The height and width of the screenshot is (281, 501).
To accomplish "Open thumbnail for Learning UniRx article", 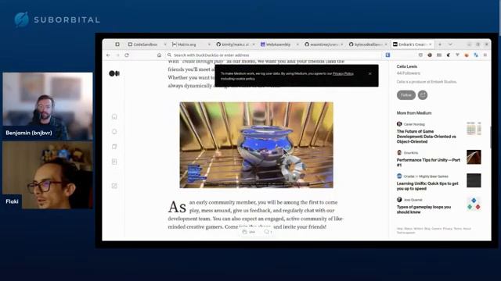I will click(x=474, y=180).
